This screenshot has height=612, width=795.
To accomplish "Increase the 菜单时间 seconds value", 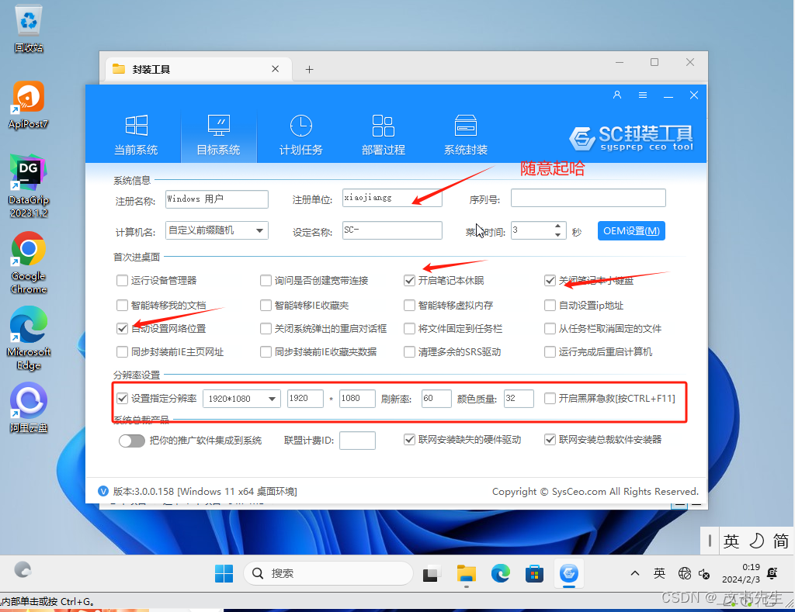I will click(557, 226).
